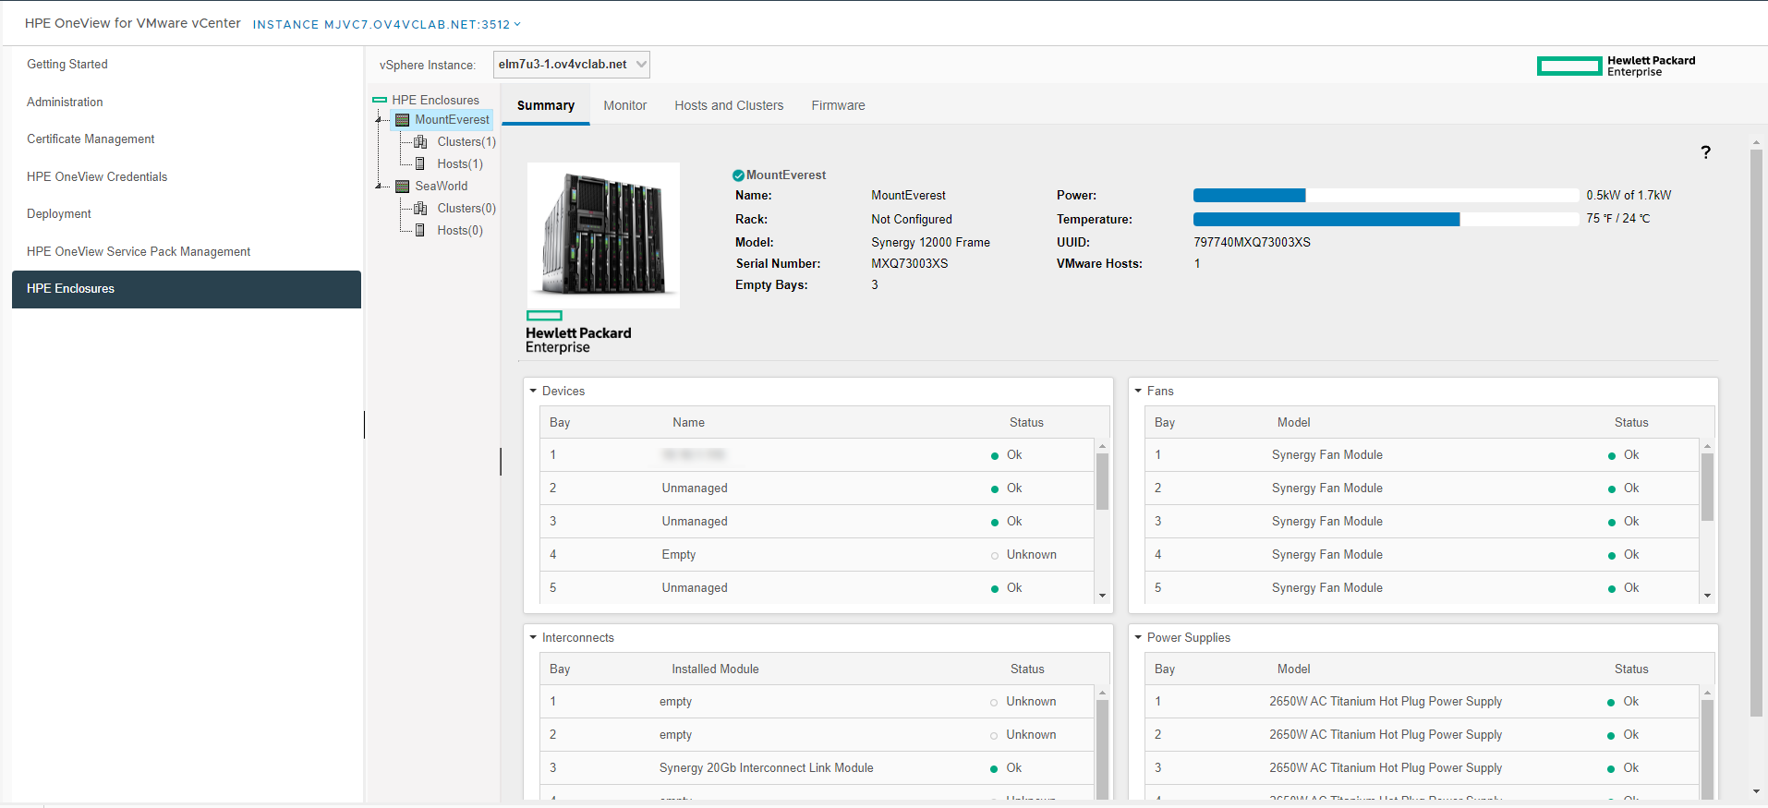
Task: Click the Hosts(0) host icon
Action: coord(420,230)
